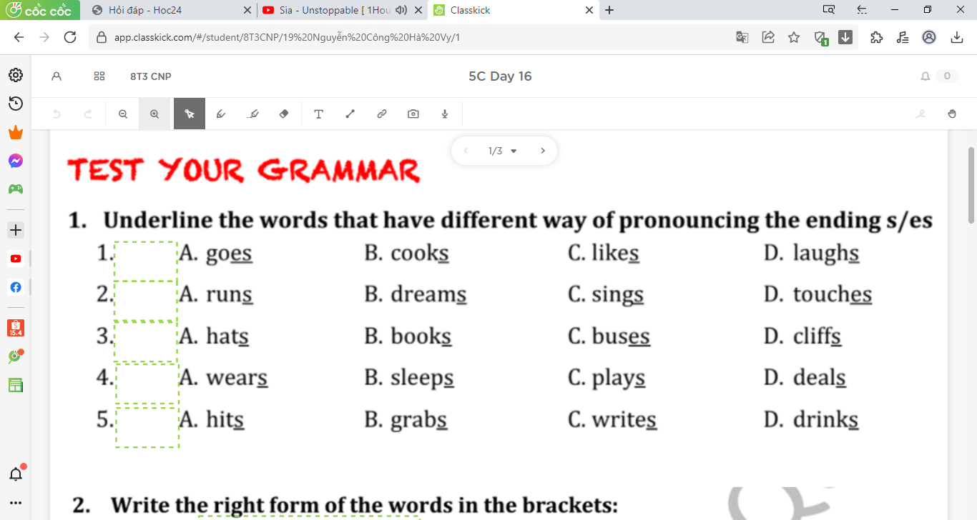Screen dimensions: 977x520
Task: Select the Line drawing tool
Action: click(350, 114)
